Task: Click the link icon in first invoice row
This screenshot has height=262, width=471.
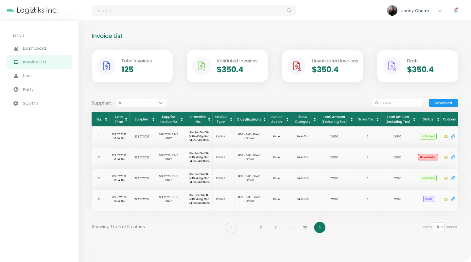Action: pos(453,137)
